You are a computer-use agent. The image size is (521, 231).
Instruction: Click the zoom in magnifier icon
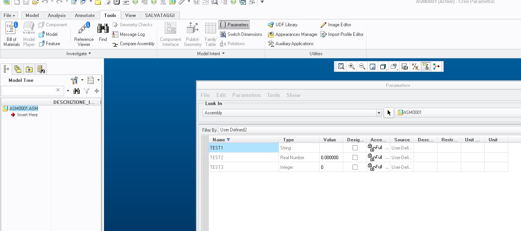click(352, 67)
